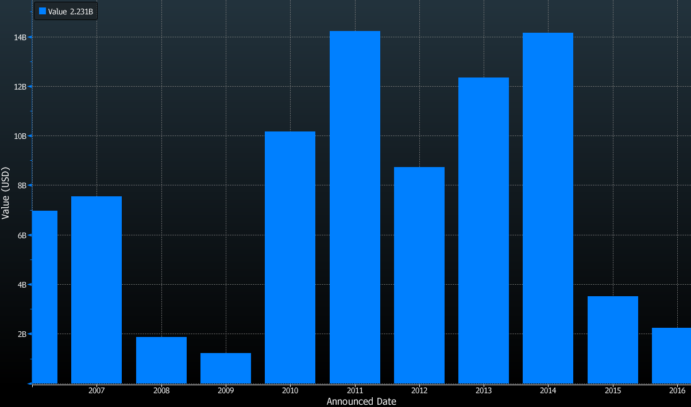This screenshot has height=407, width=691.
Task: Select the 2007 bar
Action: tap(96, 290)
